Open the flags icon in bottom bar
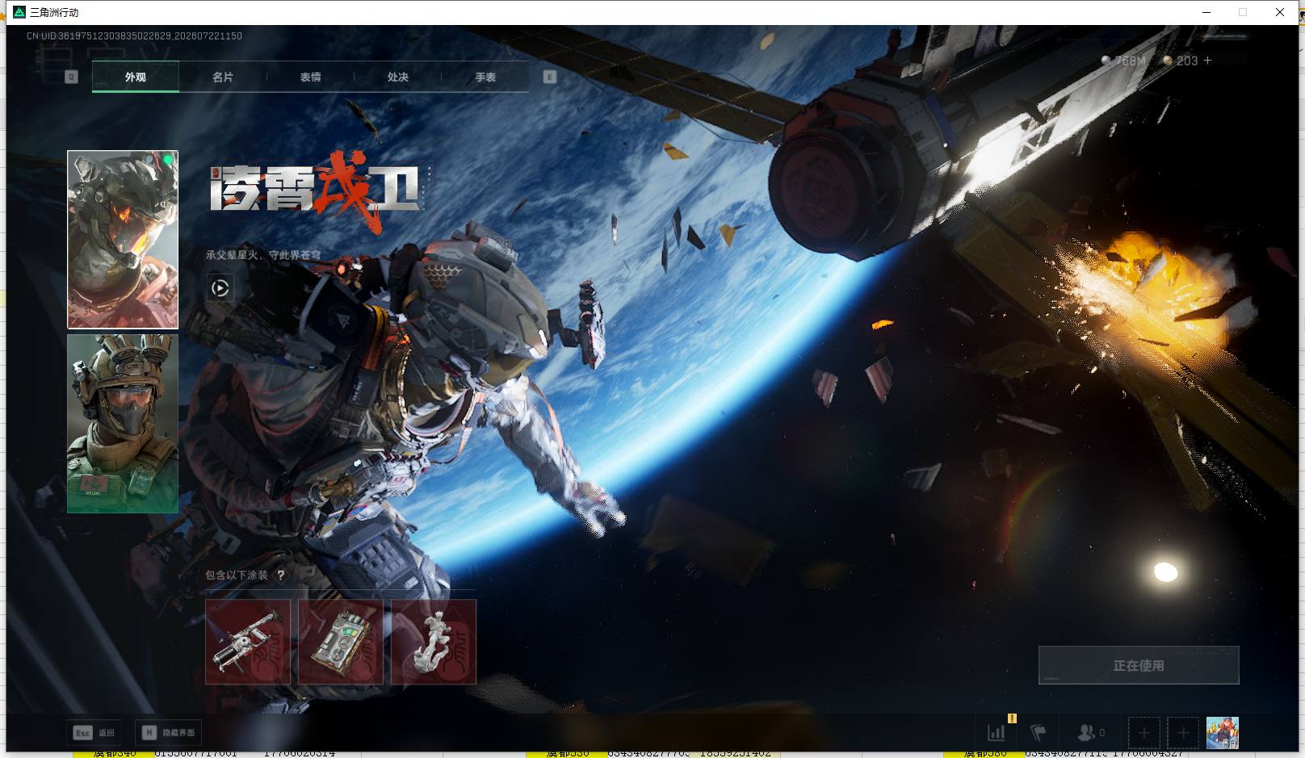 pyautogui.click(x=1039, y=732)
